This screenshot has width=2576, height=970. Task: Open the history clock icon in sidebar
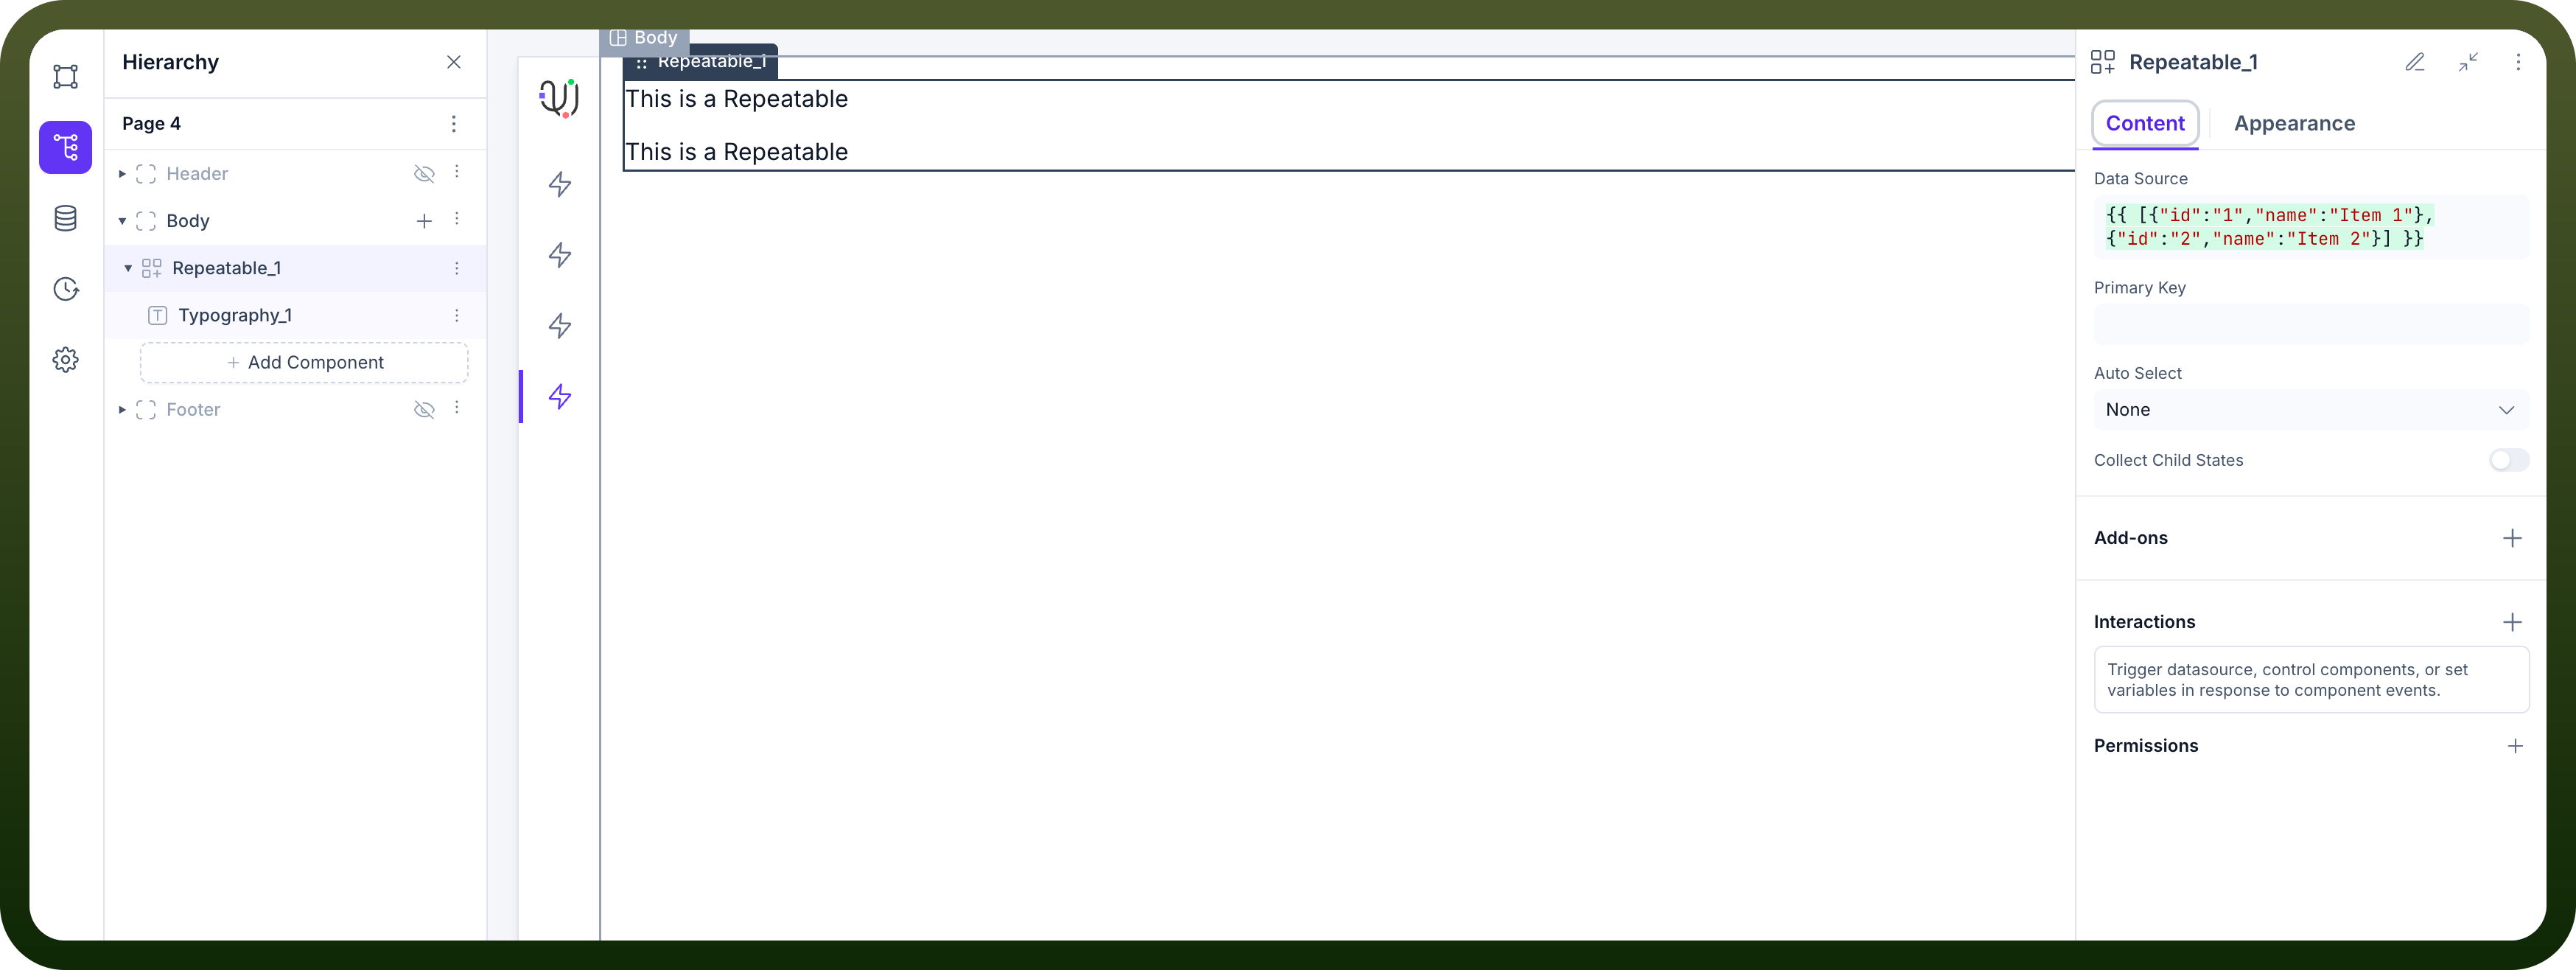point(65,289)
